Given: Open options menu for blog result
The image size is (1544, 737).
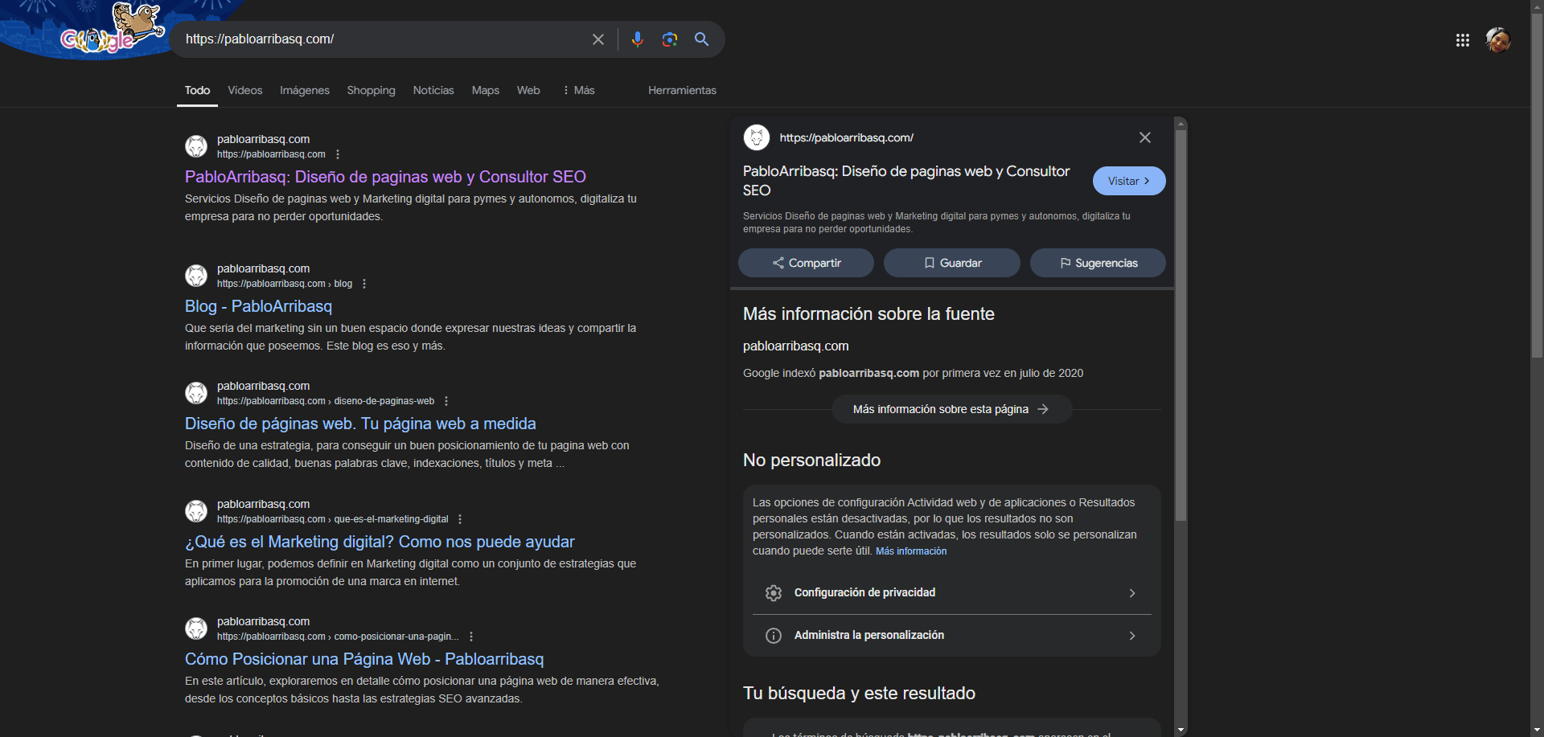Looking at the screenshot, I should pyautogui.click(x=364, y=284).
